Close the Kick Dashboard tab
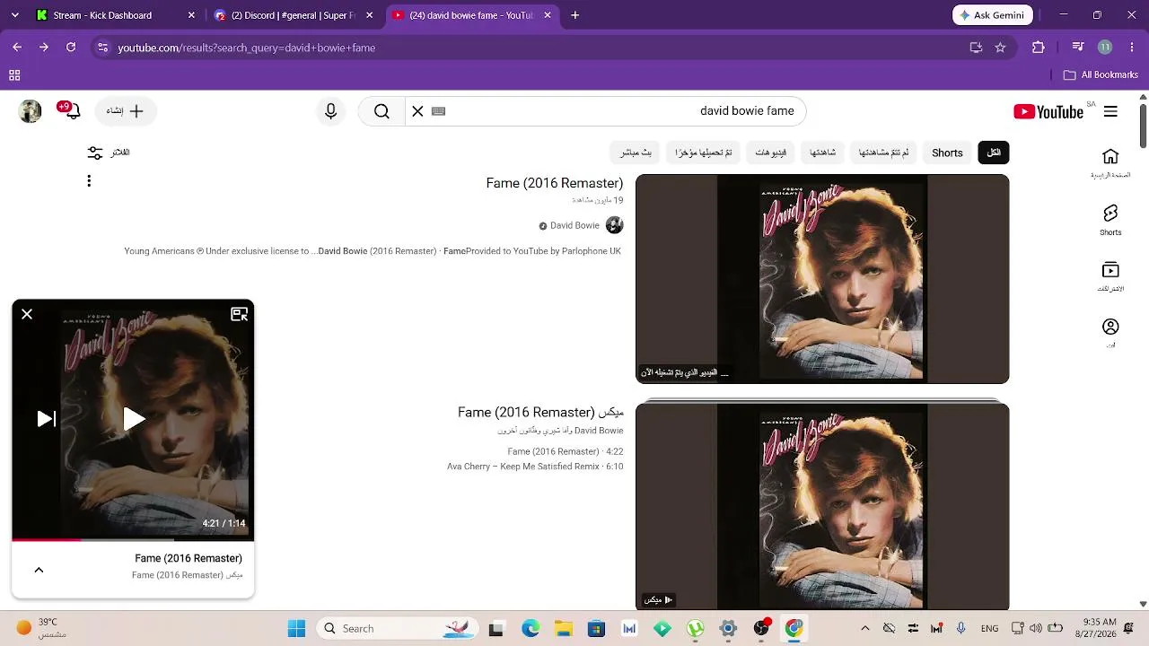The image size is (1149, 646). (x=191, y=15)
